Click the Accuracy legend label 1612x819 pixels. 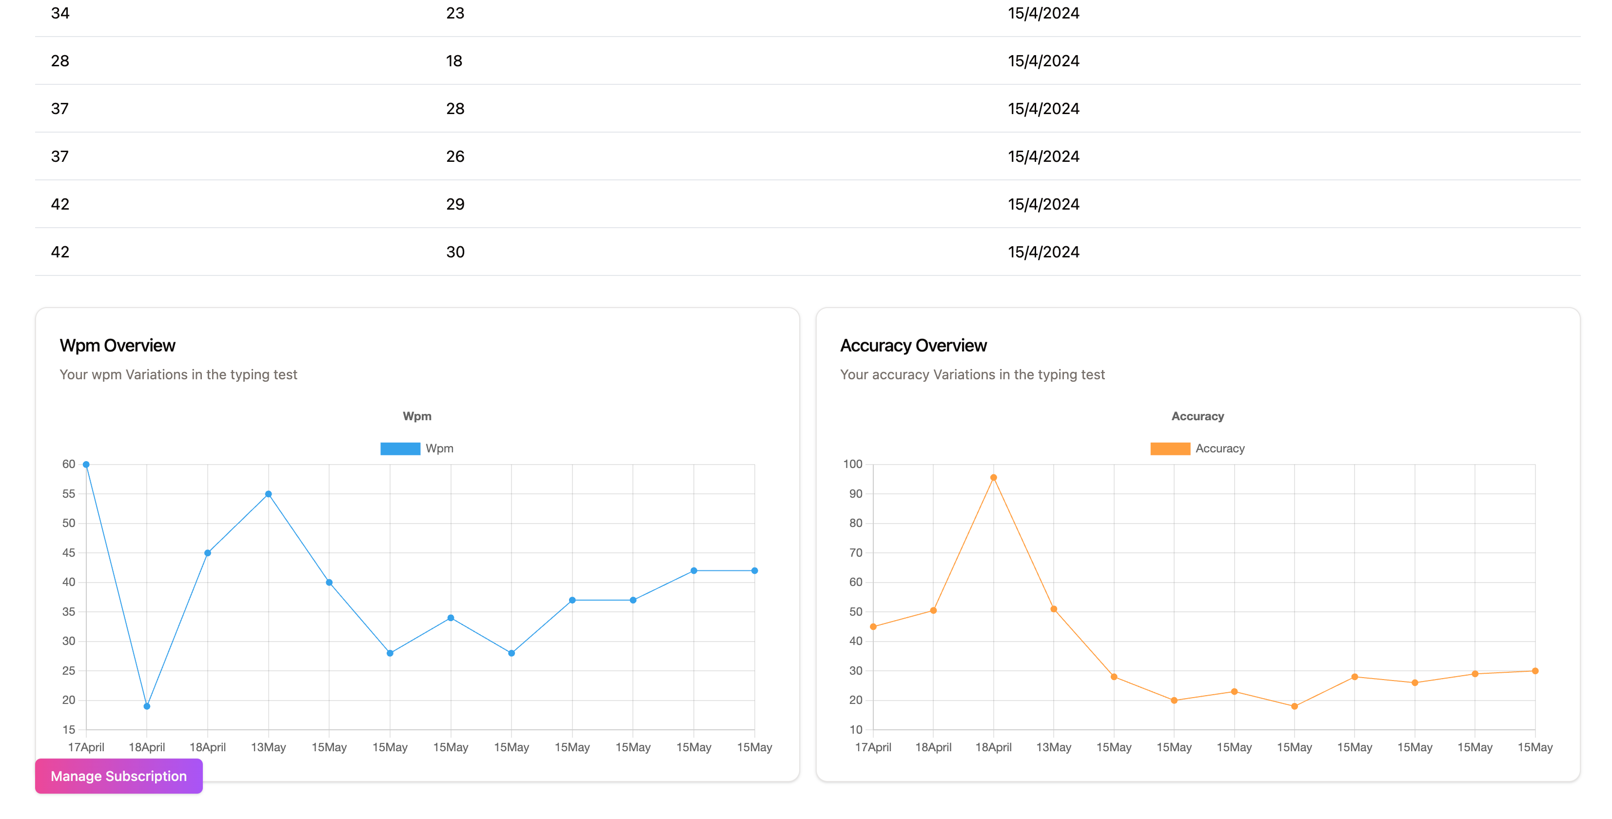pyautogui.click(x=1219, y=448)
